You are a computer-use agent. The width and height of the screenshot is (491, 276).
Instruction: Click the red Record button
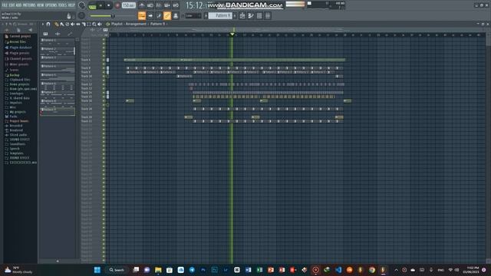[117, 5]
